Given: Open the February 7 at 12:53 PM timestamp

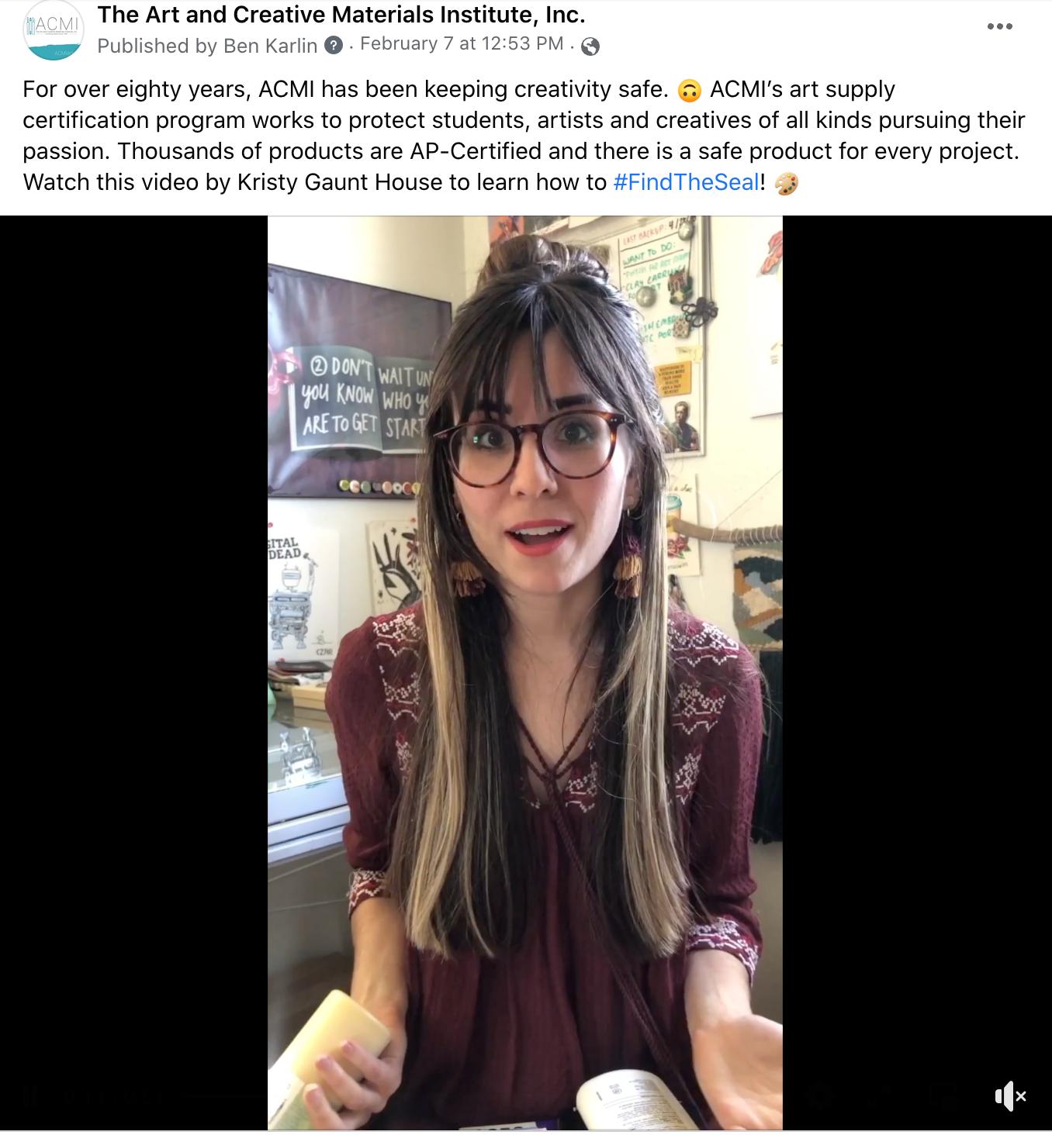Looking at the screenshot, I should coord(462,43).
